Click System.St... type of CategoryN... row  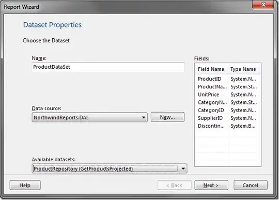243,102
